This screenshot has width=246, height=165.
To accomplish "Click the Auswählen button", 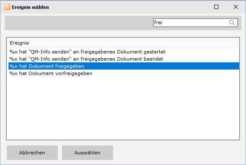I will point(88,153).
